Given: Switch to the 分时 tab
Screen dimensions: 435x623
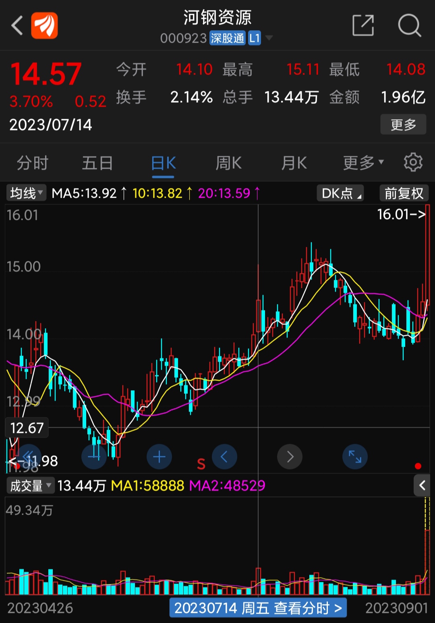Looking at the screenshot, I should click(x=33, y=163).
